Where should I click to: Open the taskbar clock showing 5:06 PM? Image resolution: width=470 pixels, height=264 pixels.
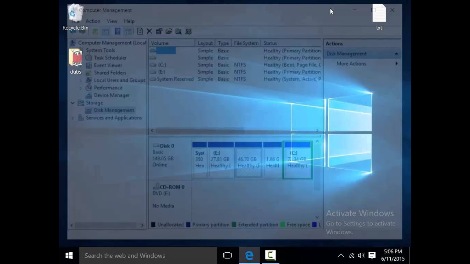[x=393, y=255]
